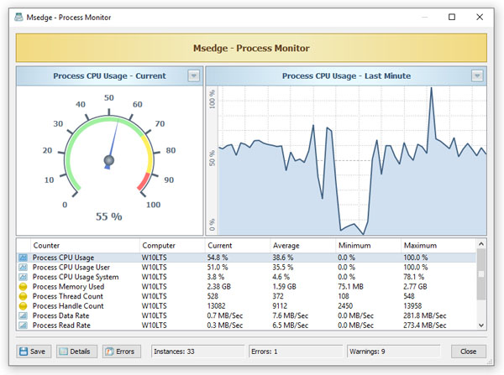Click the Process CPU Usage row icon
The width and height of the screenshot is (504, 375).
click(24, 258)
